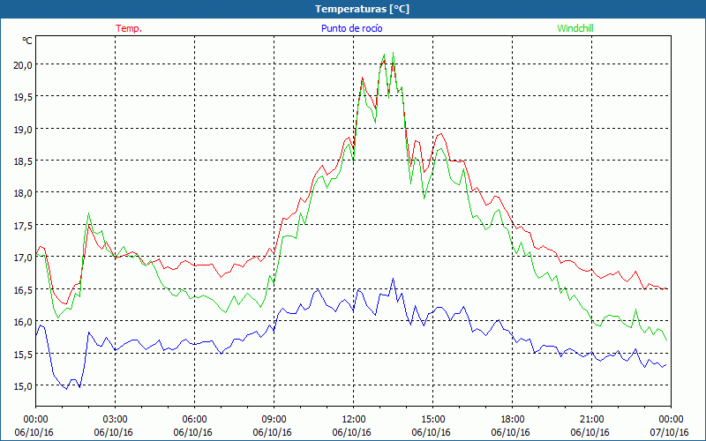Click the 19,5 y-axis value
The height and width of the screenshot is (441, 706).
24,97
